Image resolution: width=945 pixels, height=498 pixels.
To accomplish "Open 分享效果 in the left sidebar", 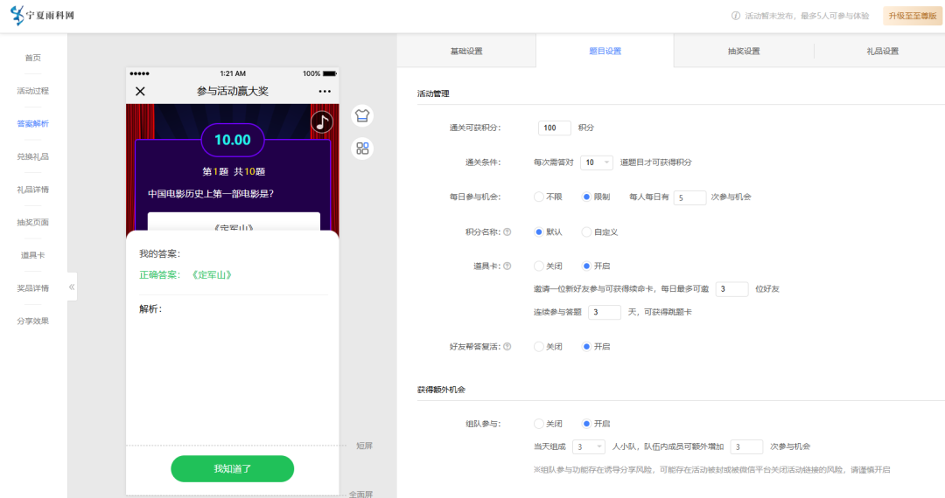I will click(33, 322).
